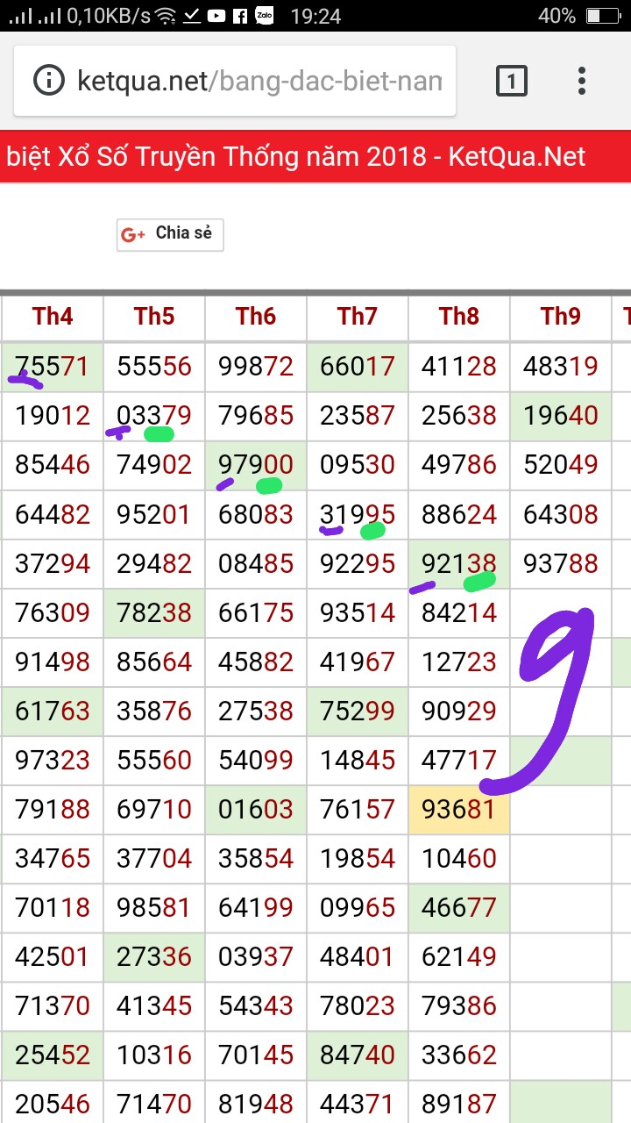This screenshot has width=631, height=1123.
Task: Open the Chrome three-dot menu
Action: (x=581, y=81)
